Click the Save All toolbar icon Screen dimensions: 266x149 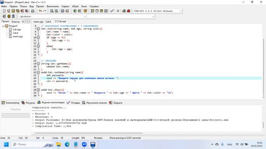[x=17, y=11]
